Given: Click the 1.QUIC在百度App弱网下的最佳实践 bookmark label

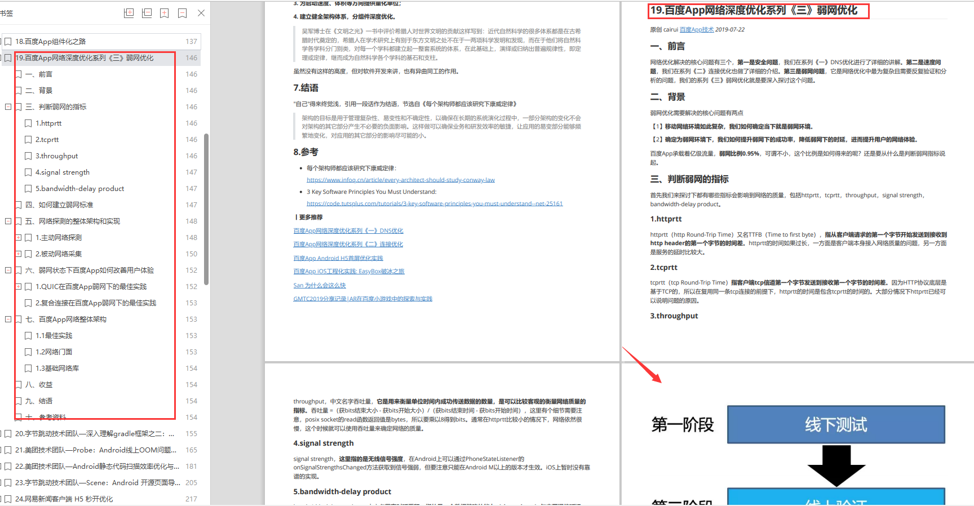Looking at the screenshot, I should (91, 287).
